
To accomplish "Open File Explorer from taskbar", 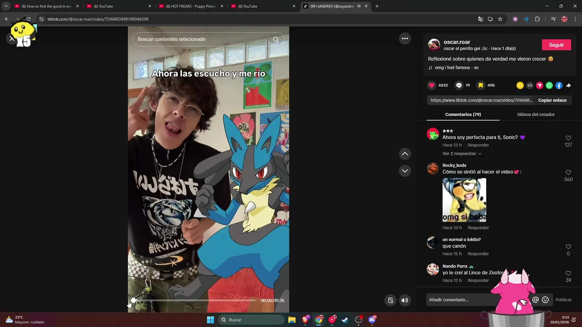I will [x=292, y=320].
